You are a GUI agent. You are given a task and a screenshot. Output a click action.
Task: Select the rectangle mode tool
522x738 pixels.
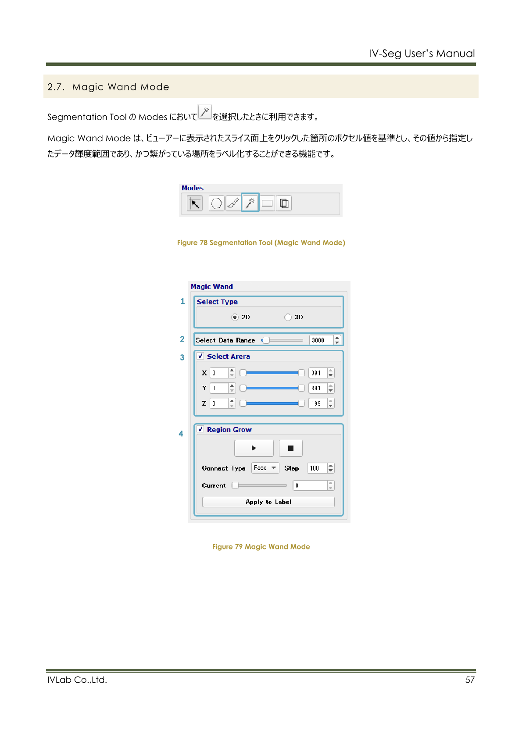(x=267, y=203)
